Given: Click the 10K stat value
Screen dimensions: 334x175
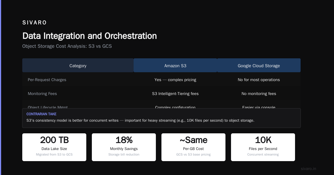Looking at the screenshot, I should 263,140.
